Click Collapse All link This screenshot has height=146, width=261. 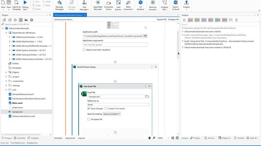pyautogui.click(x=173, y=19)
